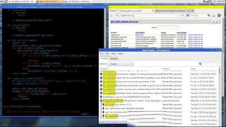Click the Google search engine selector icon

[188, 16]
